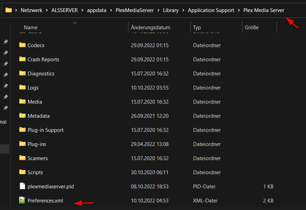The width and height of the screenshot is (306, 210).
Task: Expand the chevron after PlexMediaServer in breadcrumb
Action: [x=158, y=10]
